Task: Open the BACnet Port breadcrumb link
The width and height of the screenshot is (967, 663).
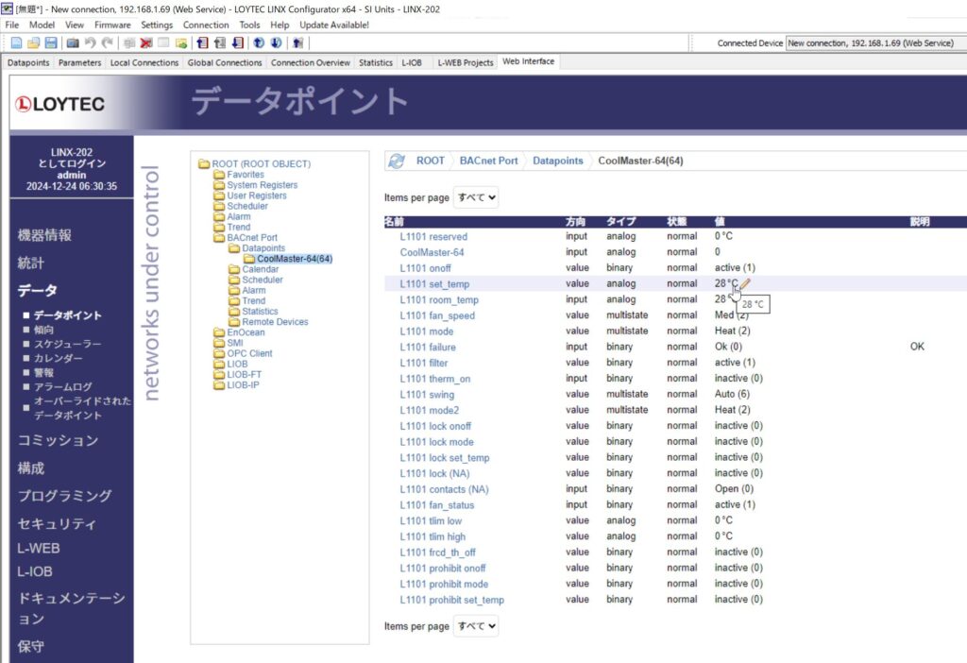Action: pos(490,160)
